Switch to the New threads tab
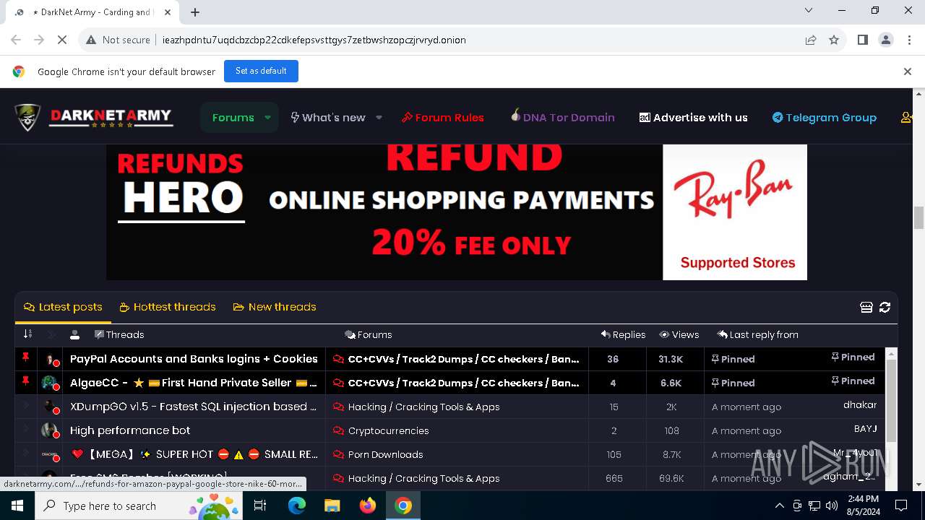Image resolution: width=925 pixels, height=520 pixels. tap(275, 307)
